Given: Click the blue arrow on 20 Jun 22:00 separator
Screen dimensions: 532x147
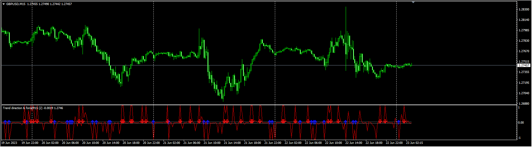Looking at the screenshot, I should [153, 121].
